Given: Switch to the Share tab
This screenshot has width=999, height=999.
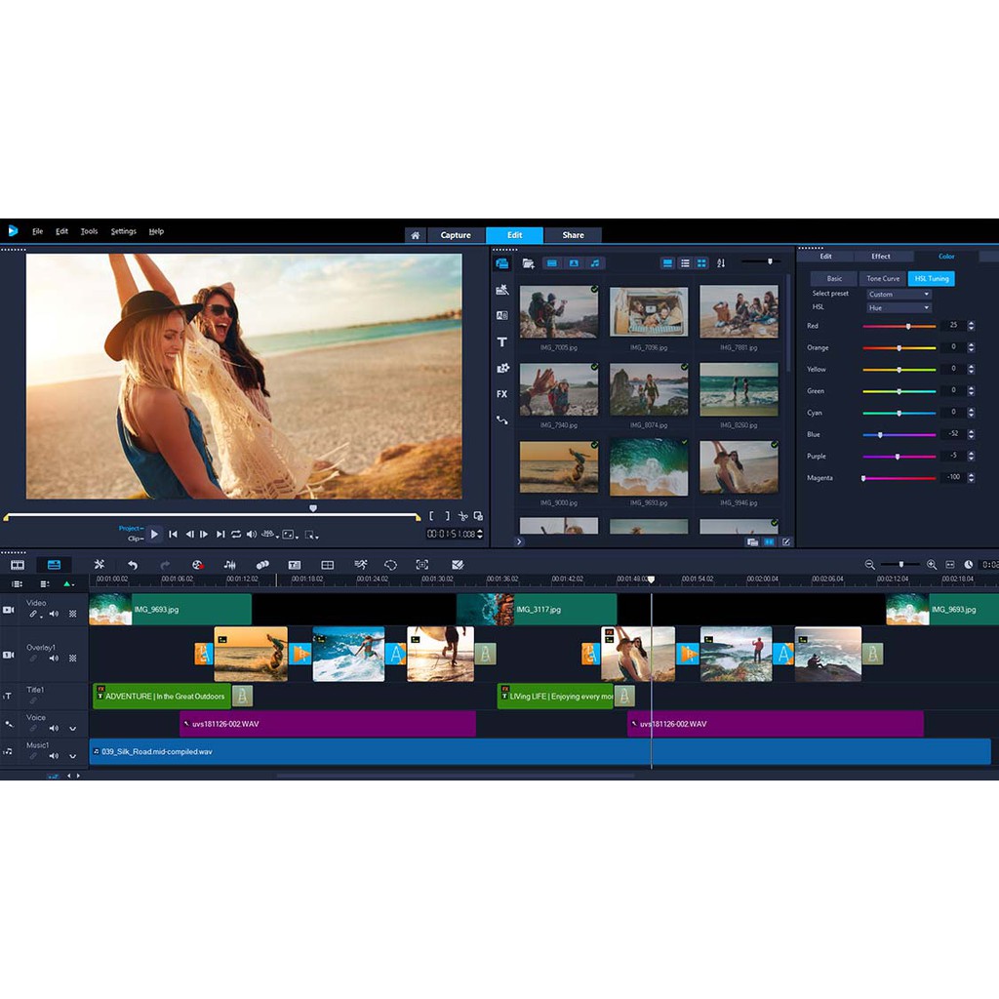Looking at the screenshot, I should [573, 234].
